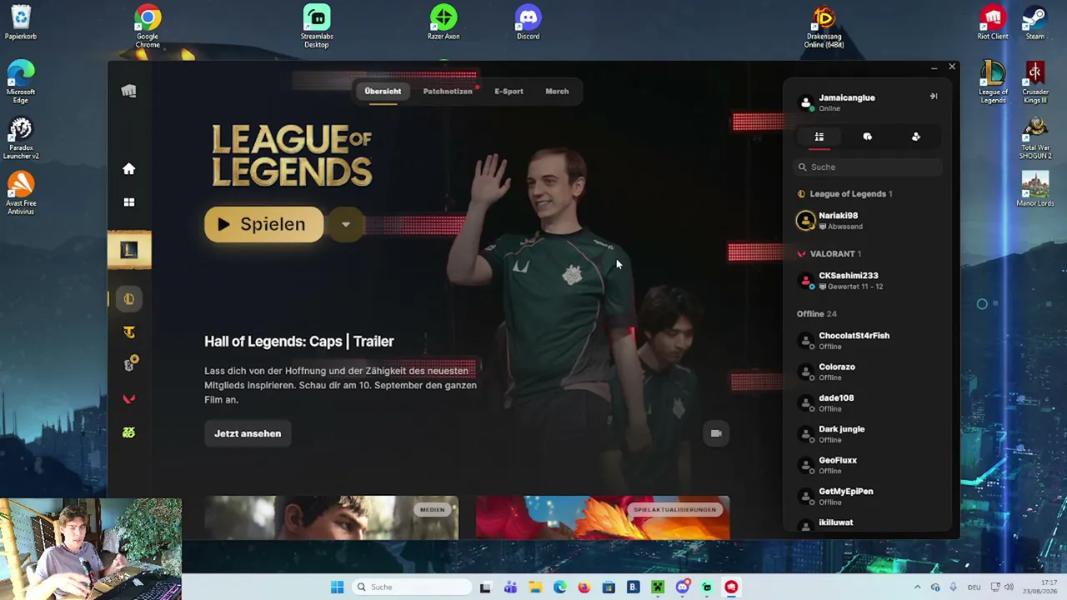Select friend dade108 in the list

(867, 402)
